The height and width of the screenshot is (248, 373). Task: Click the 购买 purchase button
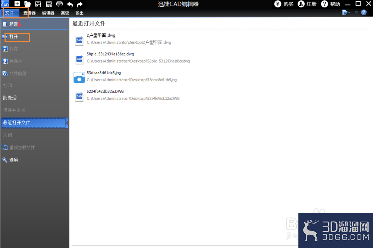pos(284,4)
